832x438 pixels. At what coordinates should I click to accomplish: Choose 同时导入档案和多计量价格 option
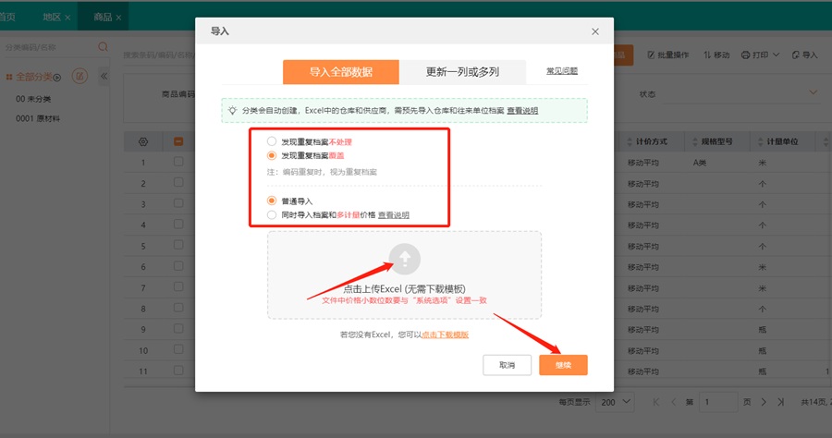[271, 214]
